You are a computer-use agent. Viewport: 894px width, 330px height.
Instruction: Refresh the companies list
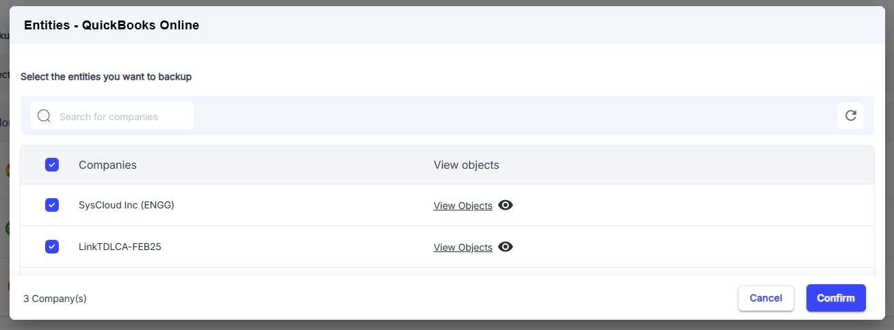click(x=851, y=115)
